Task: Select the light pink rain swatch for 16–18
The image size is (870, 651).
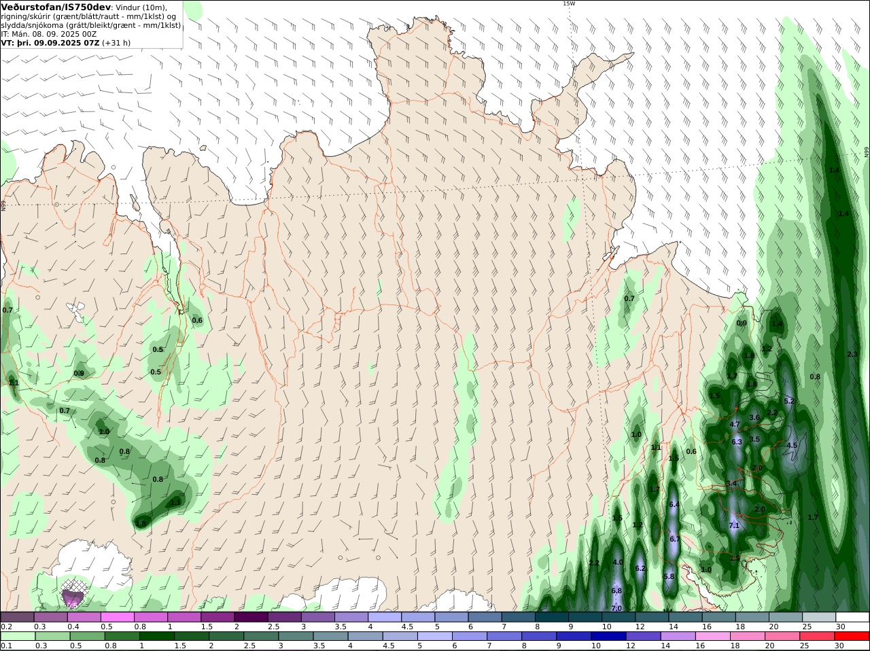Action: coord(712,637)
